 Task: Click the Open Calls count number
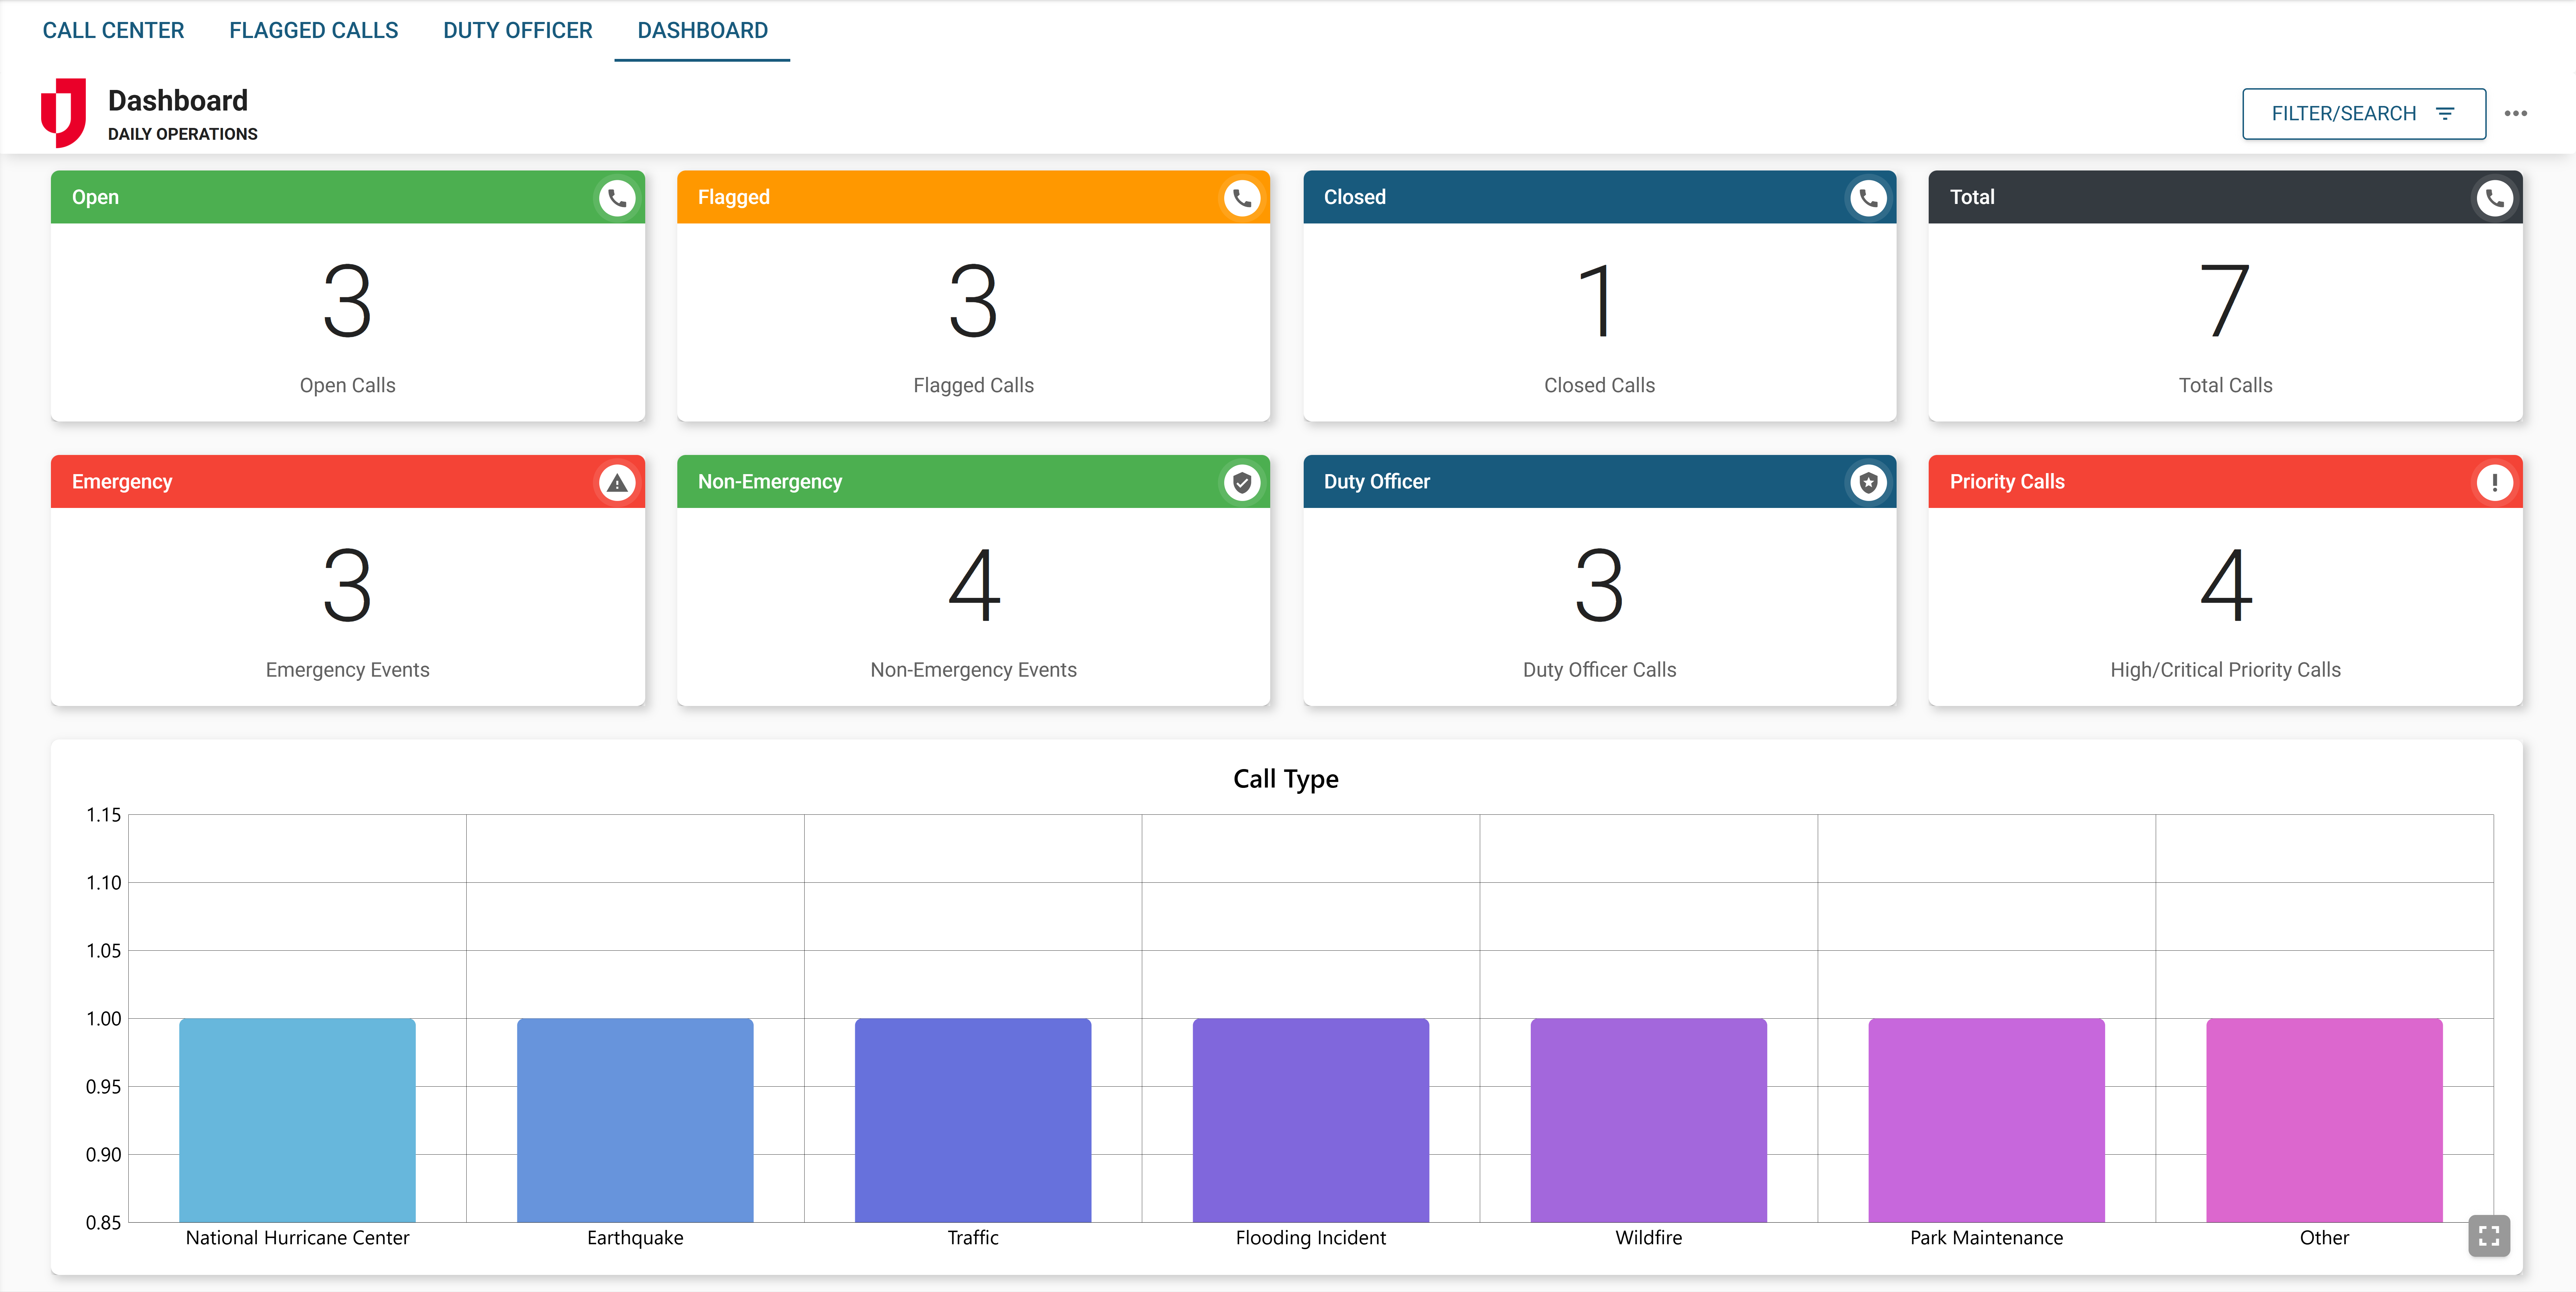(347, 301)
